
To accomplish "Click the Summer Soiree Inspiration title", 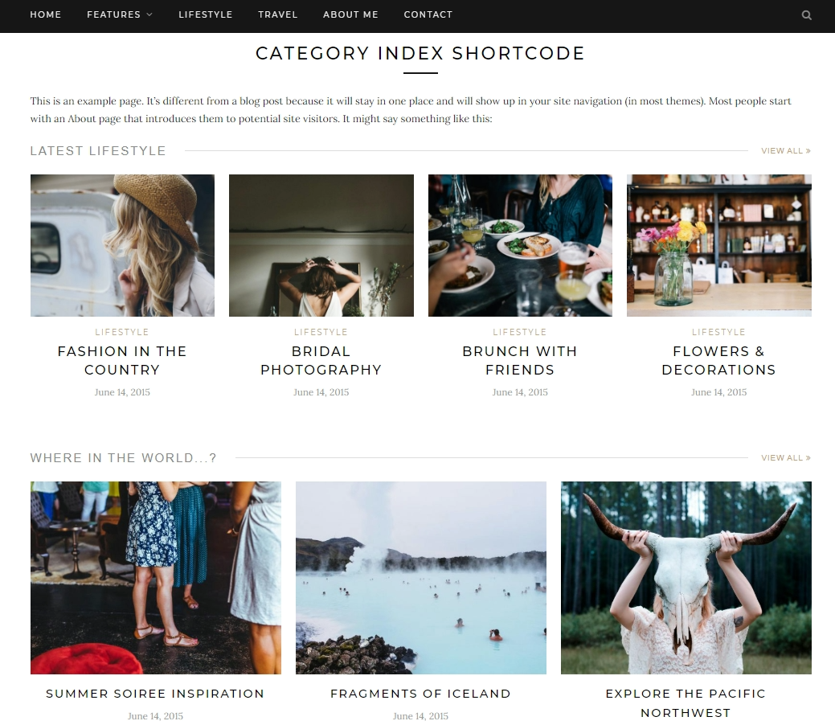I will (155, 694).
